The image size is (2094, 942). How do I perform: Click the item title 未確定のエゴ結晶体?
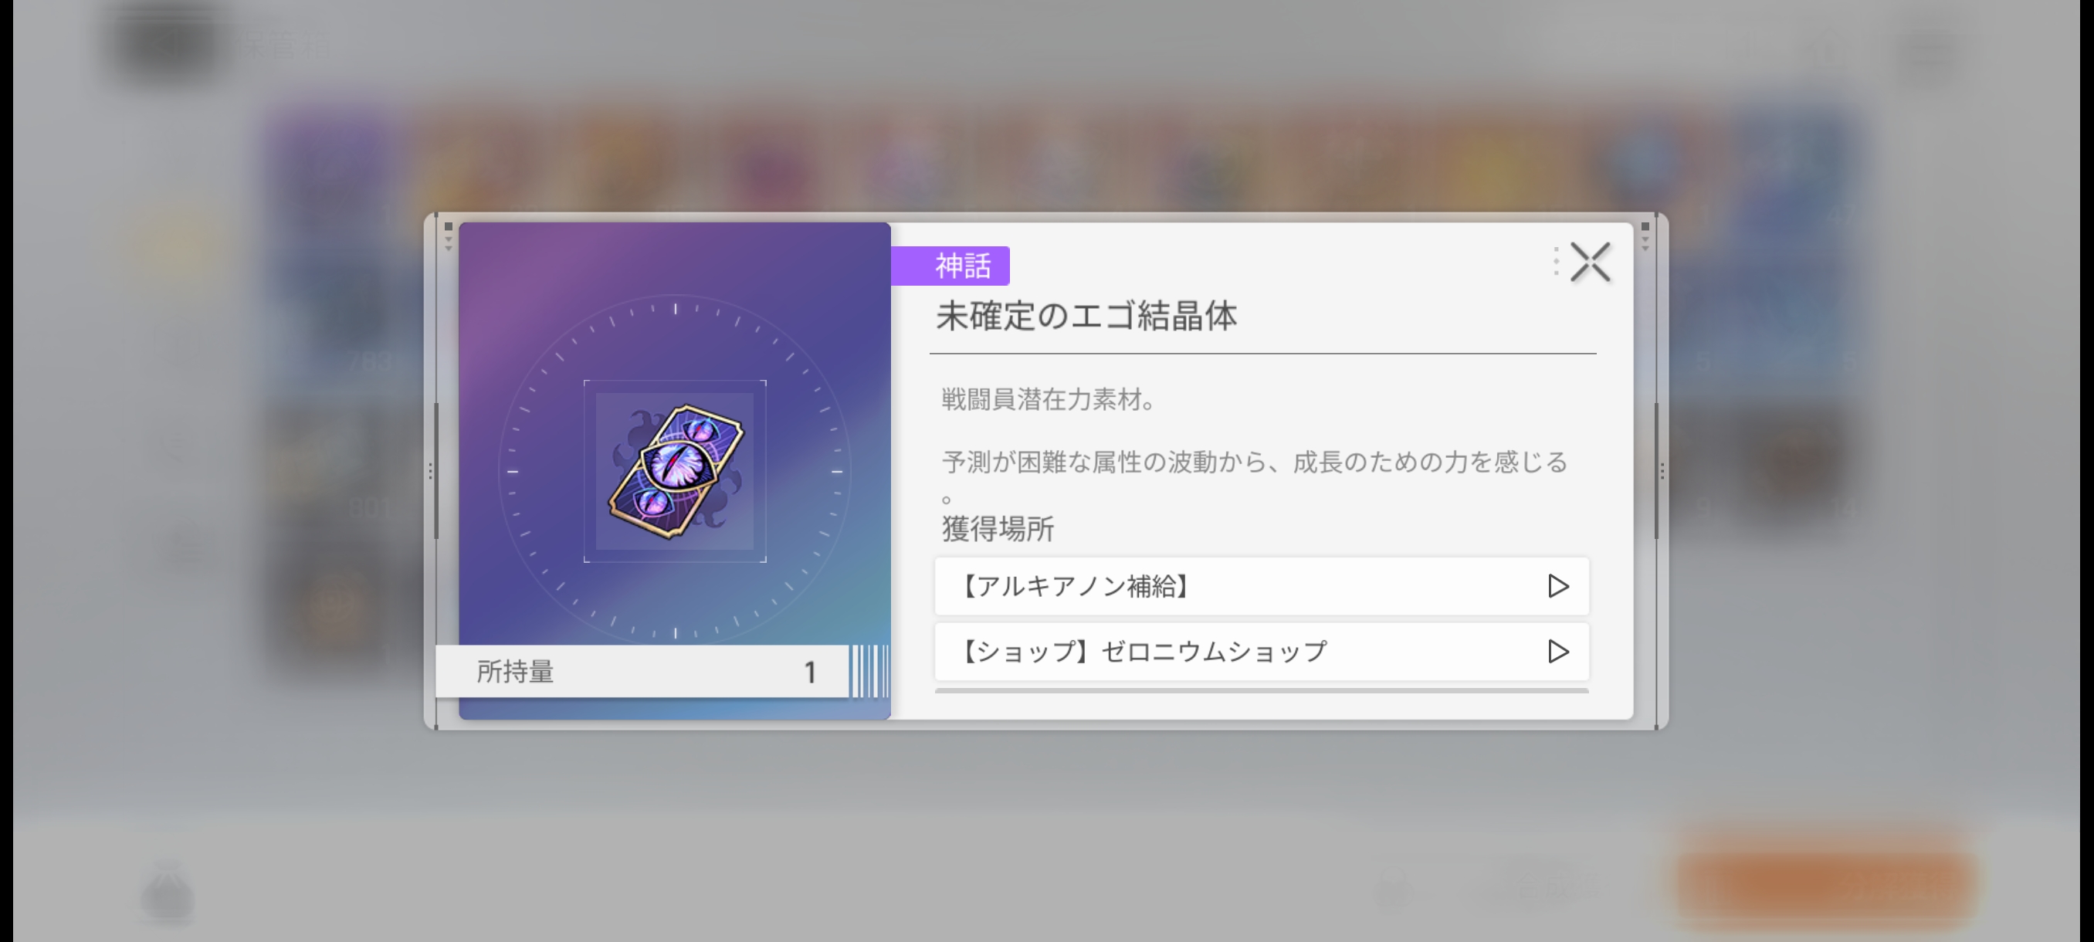point(1086,316)
